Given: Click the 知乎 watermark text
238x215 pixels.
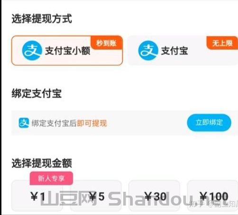Looking at the screenshot, I should click(196, 204).
